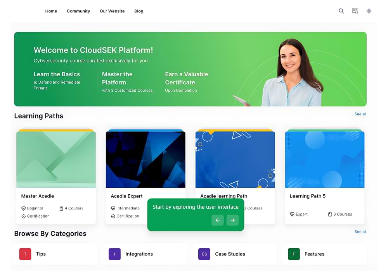Click the CS Case Studies icon

click(204, 254)
